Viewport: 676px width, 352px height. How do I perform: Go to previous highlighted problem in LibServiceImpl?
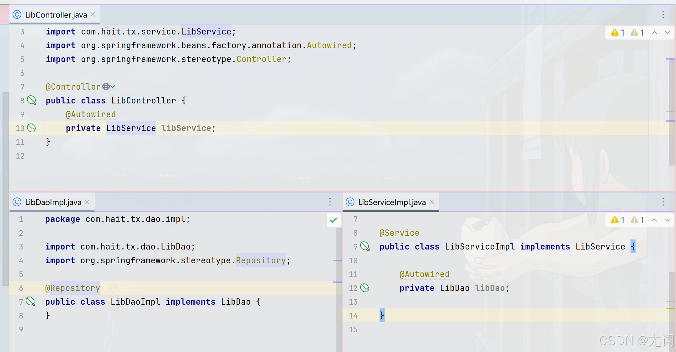point(654,220)
